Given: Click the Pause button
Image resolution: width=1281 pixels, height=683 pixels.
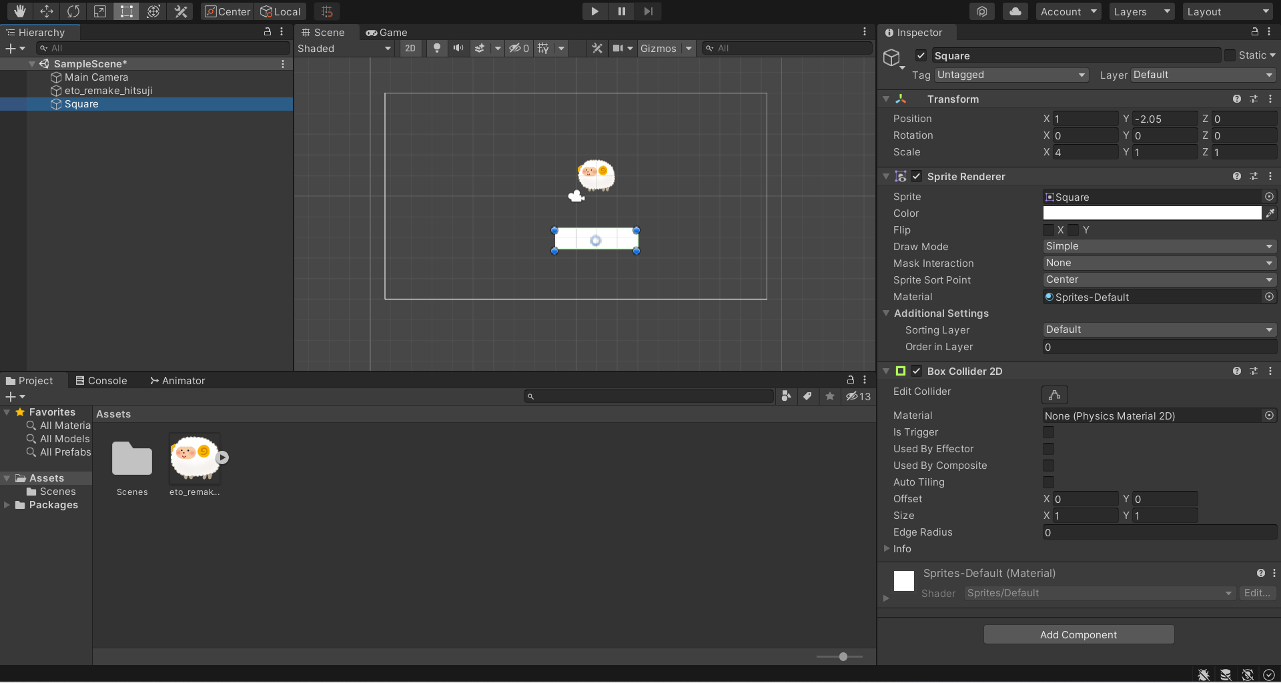Looking at the screenshot, I should tap(621, 11).
